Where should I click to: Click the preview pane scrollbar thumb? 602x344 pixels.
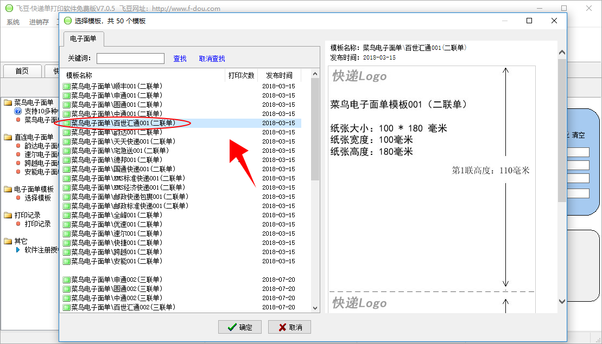(x=562, y=130)
